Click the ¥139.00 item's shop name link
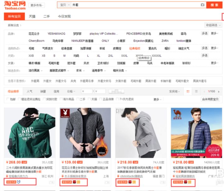 click(x=75, y=176)
